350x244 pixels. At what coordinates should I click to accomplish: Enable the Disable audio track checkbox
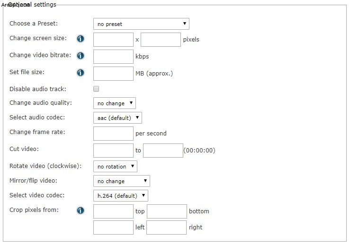(x=96, y=89)
